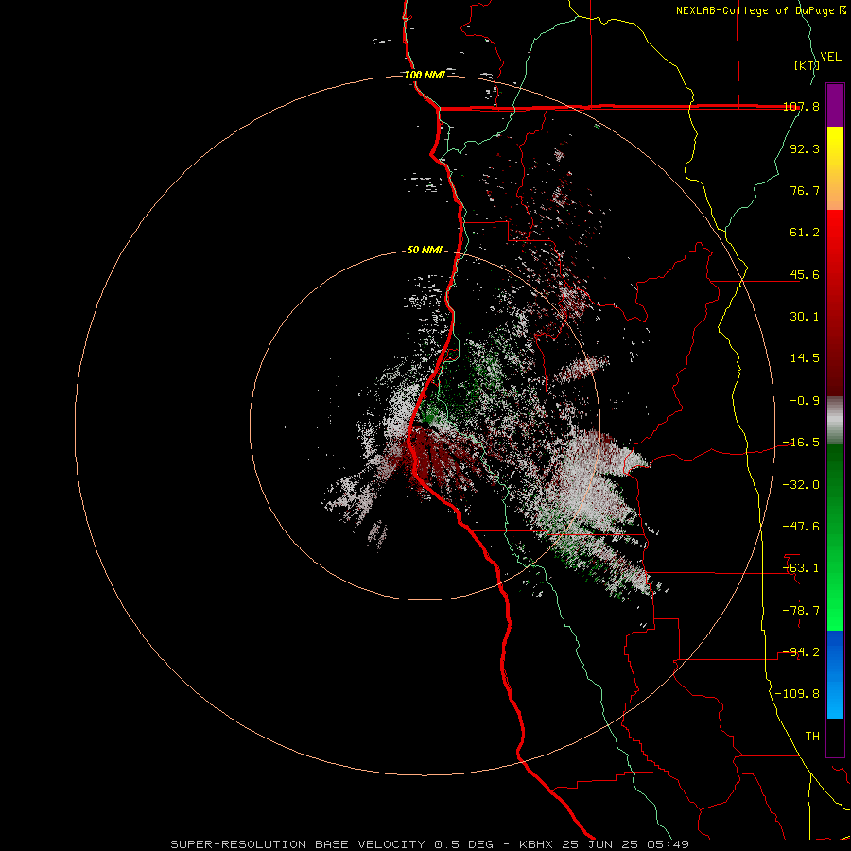Click the 100 NMI range ring label
The width and height of the screenshot is (851, 851).
[x=425, y=75]
